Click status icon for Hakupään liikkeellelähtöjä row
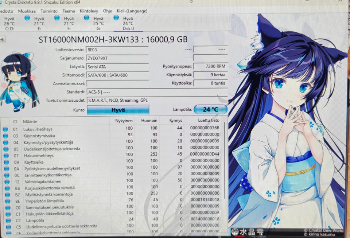This screenshot has height=238, width=350. pos(8,214)
